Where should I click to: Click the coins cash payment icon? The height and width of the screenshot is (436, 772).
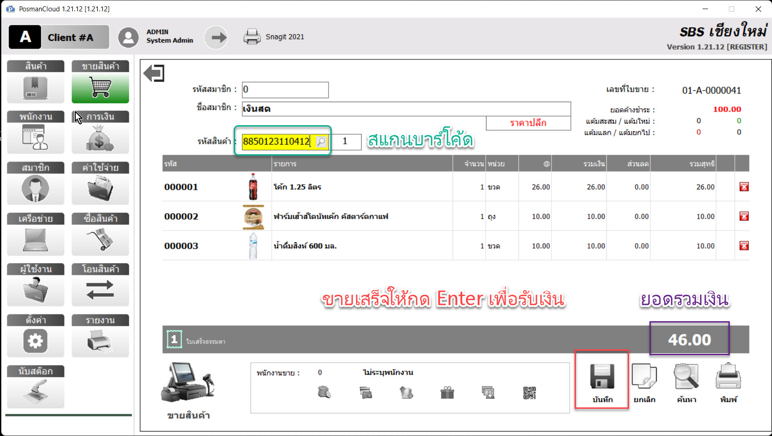click(x=324, y=392)
